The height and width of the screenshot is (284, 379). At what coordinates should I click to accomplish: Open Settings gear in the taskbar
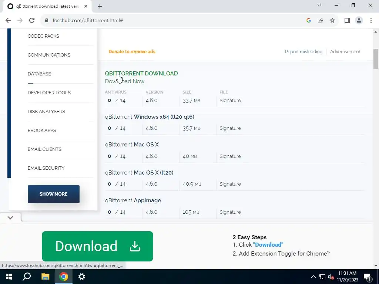(x=82, y=277)
